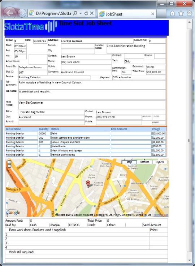
Task: Click the Location Notes Civic Administration Building
Action: point(136,49)
